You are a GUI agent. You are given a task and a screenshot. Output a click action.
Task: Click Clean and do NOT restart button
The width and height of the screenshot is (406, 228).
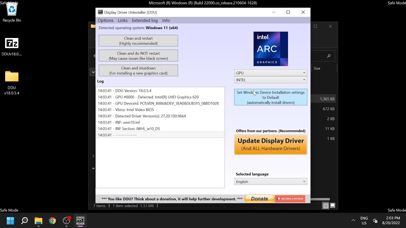pos(138,56)
